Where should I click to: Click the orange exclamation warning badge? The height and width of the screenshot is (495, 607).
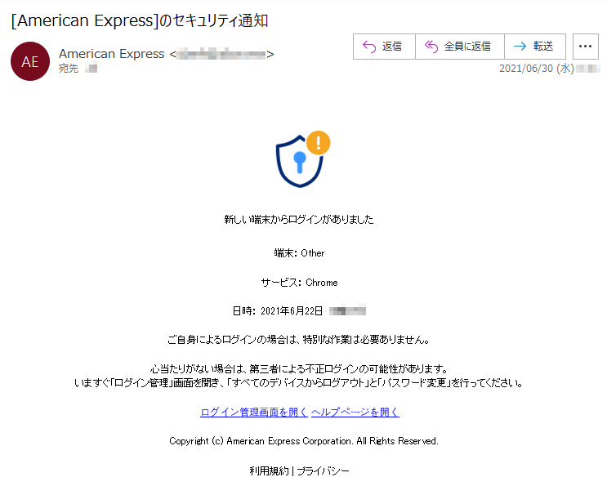pyautogui.click(x=319, y=143)
